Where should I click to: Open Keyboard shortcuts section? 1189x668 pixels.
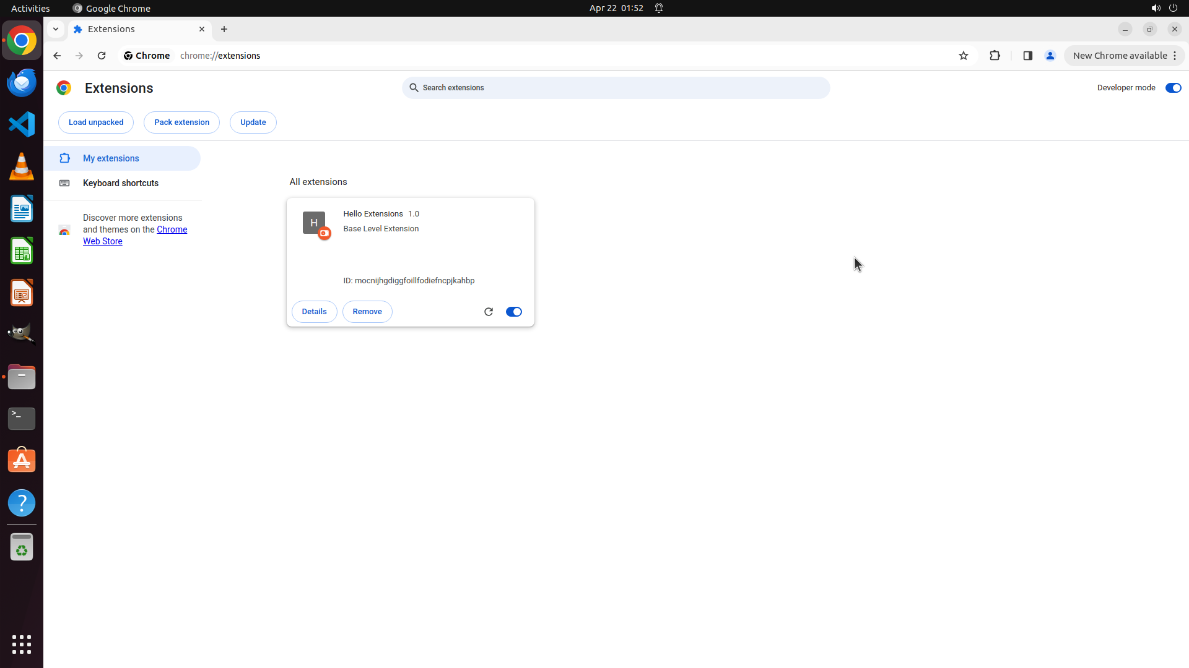121,183
